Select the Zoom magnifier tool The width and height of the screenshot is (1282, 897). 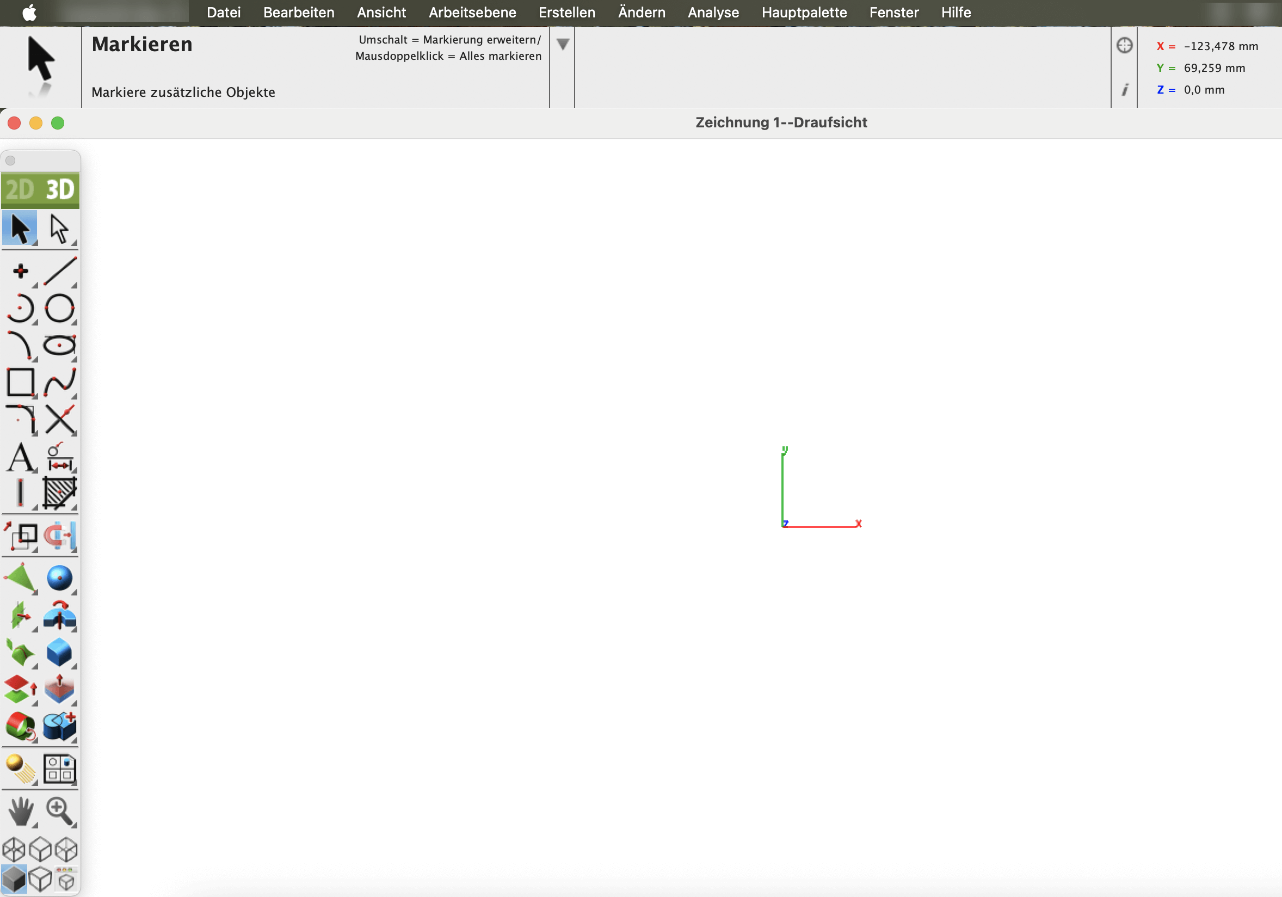coord(59,811)
